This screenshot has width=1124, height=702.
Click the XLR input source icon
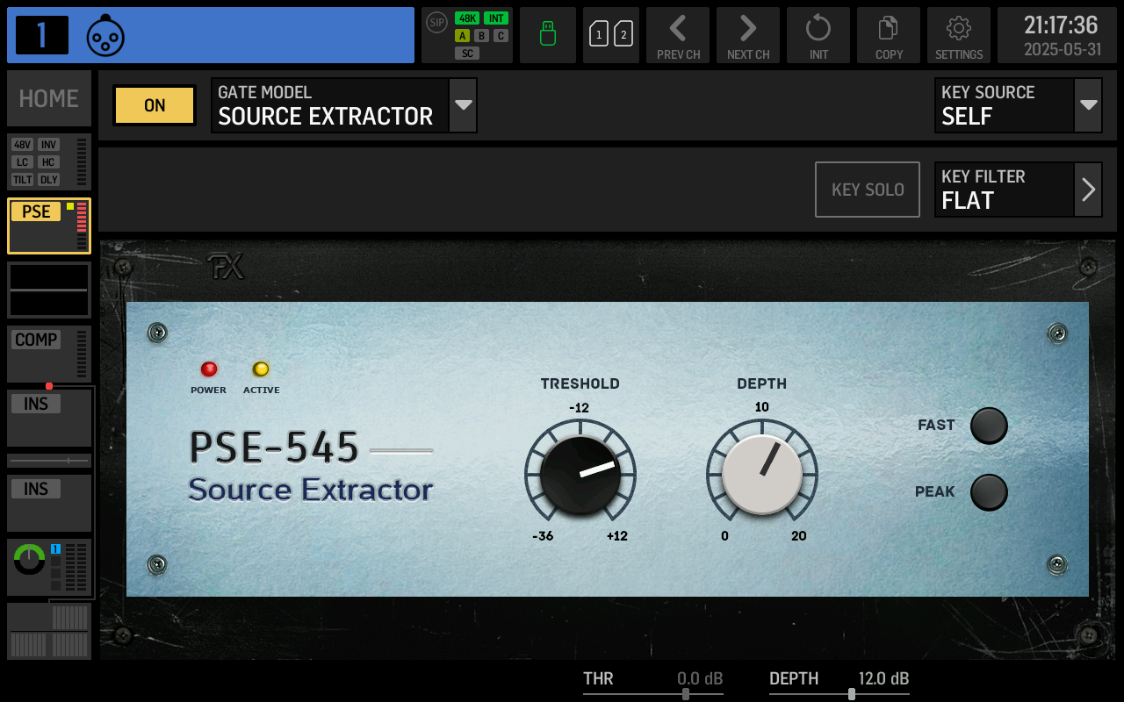coord(105,35)
